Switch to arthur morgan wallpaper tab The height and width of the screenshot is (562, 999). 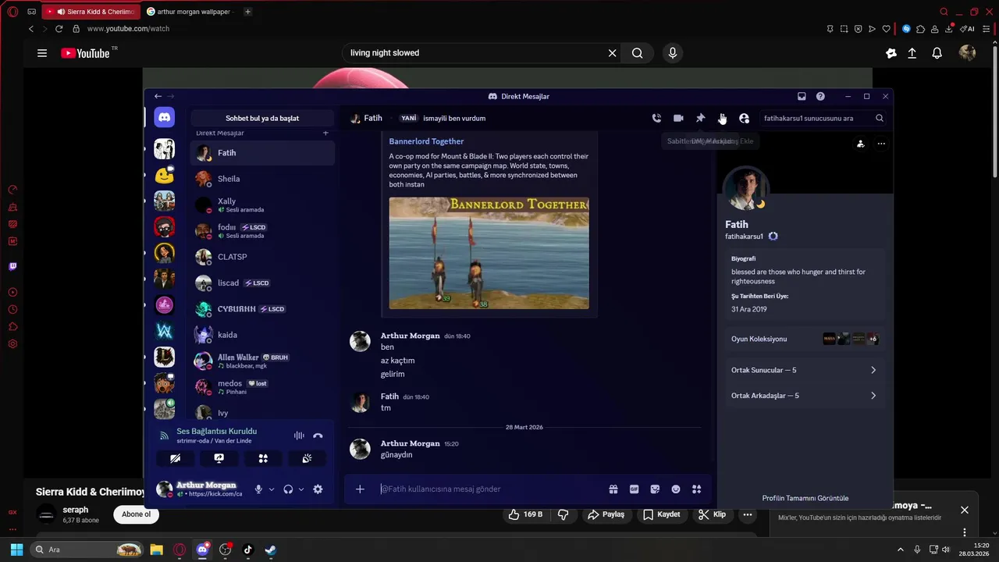[x=190, y=12]
